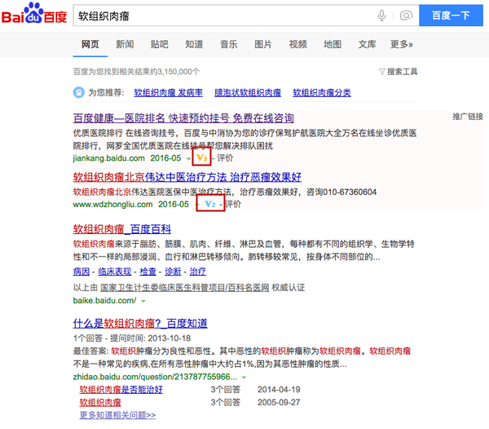
Task: Open 搜索工具 filter options
Action: (x=399, y=72)
